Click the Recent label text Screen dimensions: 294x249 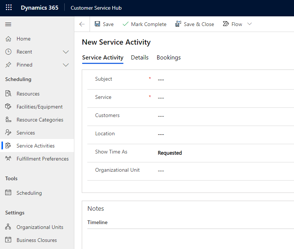[25, 52]
